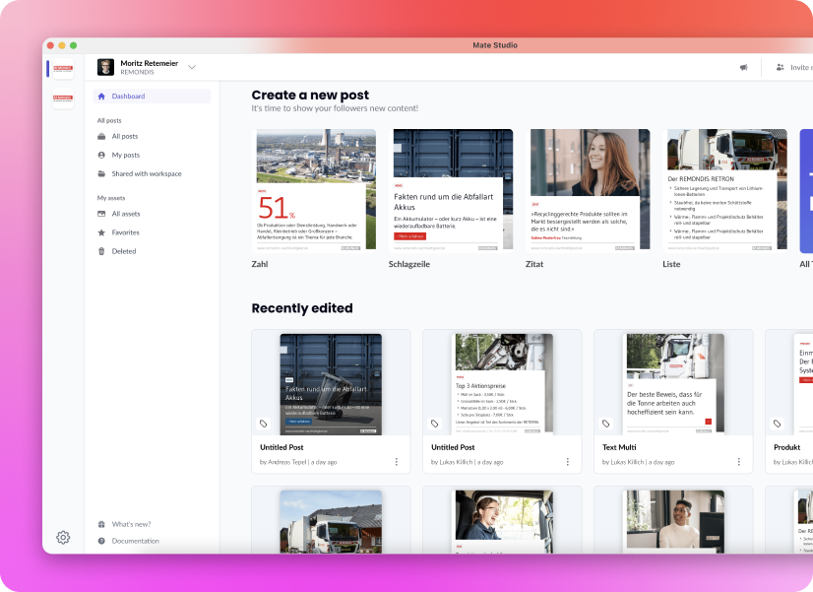Open the Text Multi post thumbnail

[675, 384]
